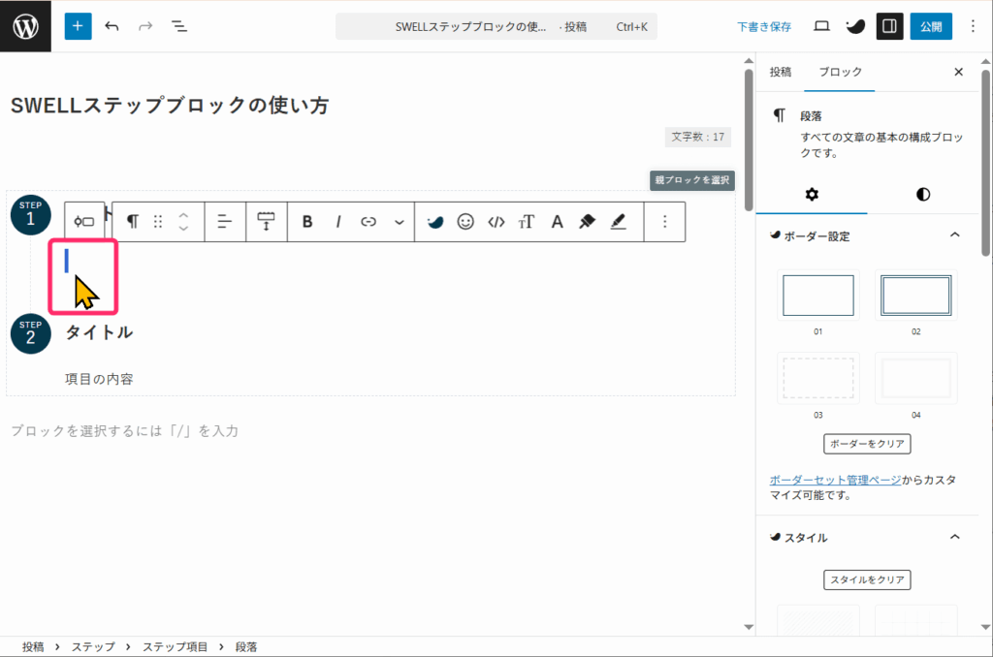Apply bold formatting in block toolbar

[x=307, y=222]
